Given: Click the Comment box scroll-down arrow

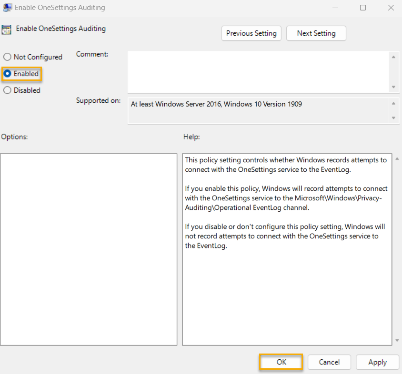Looking at the screenshot, I should click(394, 87).
